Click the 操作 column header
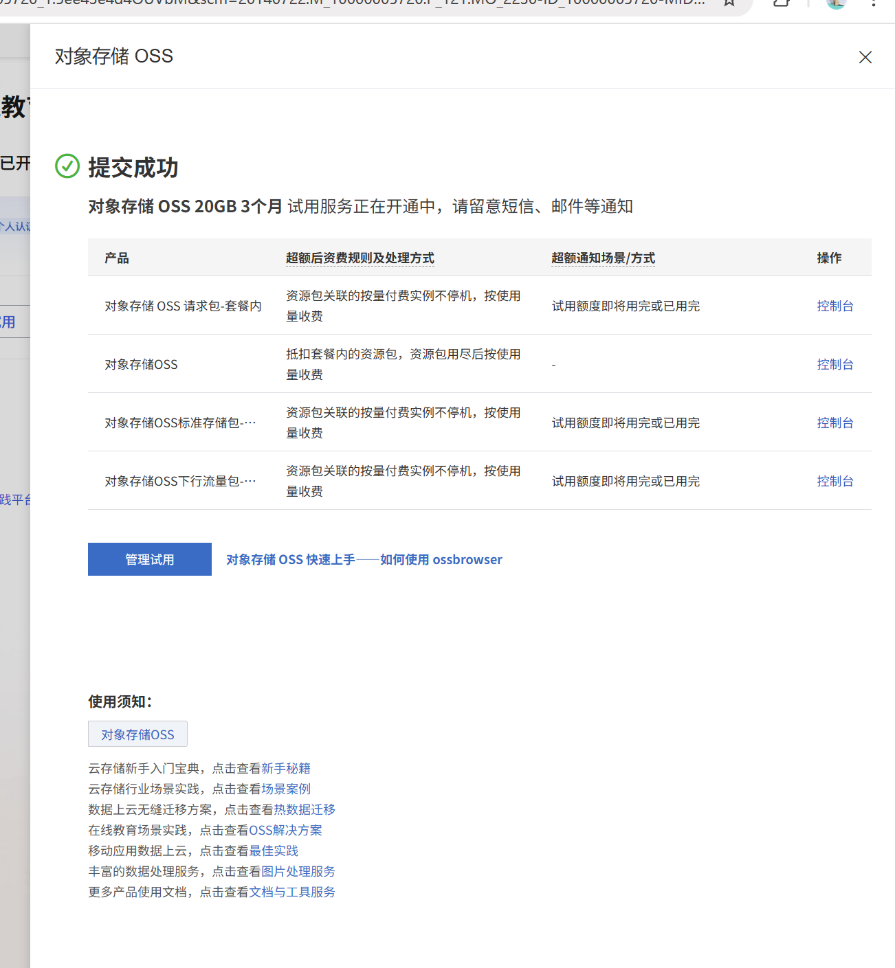 click(829, 258)
